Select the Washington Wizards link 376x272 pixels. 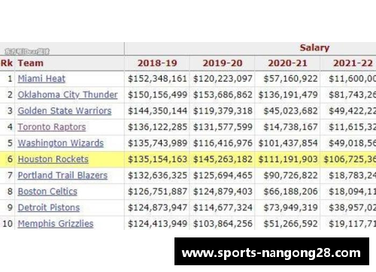pyautogui.click(x=61, y=143)
